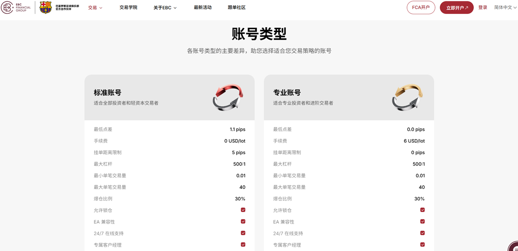Image resolution: width=518 pixels, height=251 pixels.
Task: Select the 最新活动 navigation item
Action: [202, 7]
